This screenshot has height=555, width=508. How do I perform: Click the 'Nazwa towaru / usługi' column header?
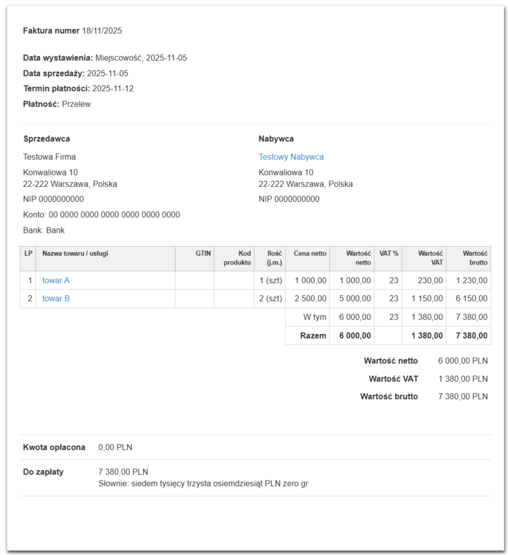(x=75, y=254)
